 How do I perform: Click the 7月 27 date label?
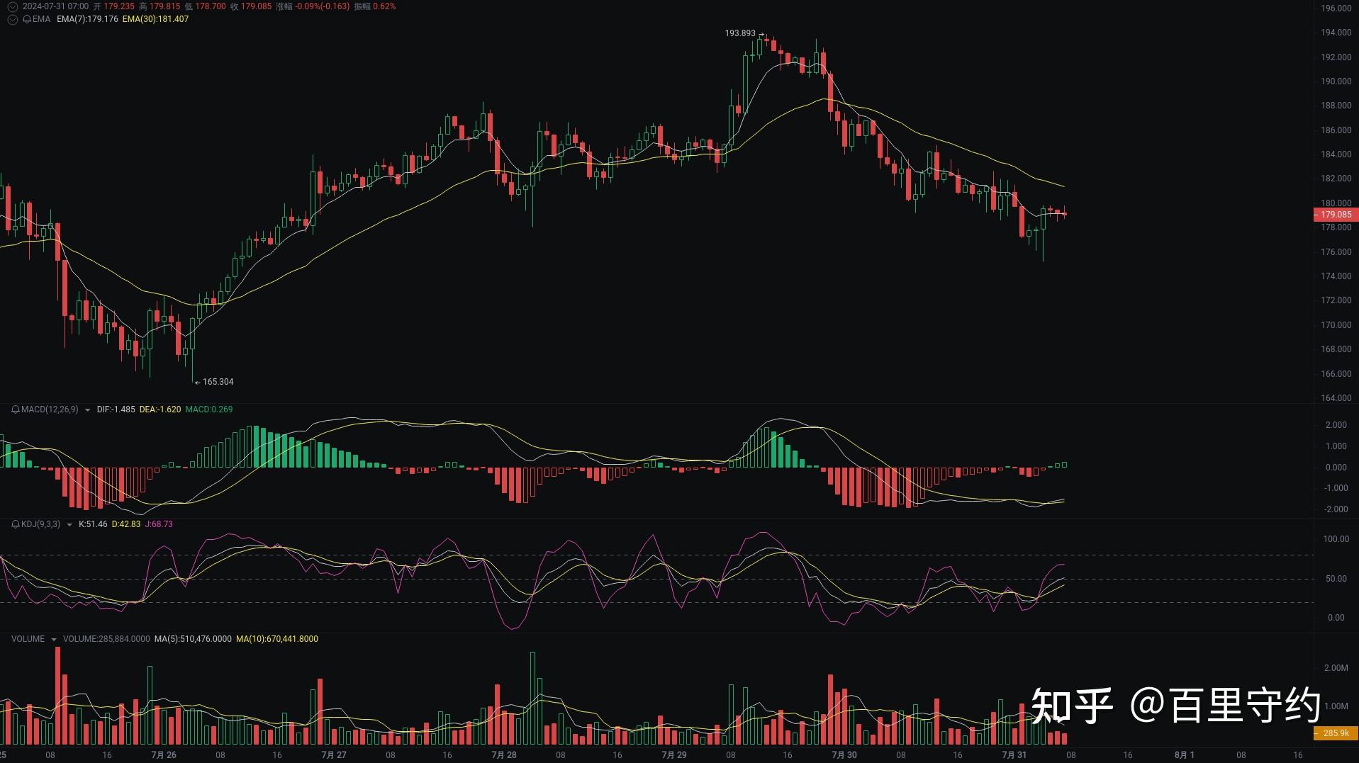(334, 755)
